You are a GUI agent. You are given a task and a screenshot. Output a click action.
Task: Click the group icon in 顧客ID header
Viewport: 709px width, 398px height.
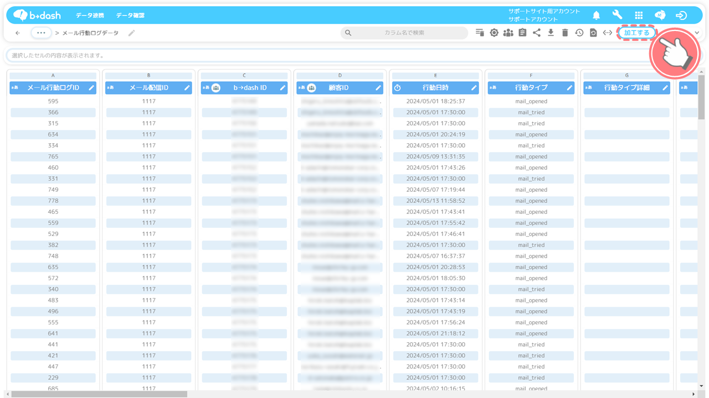click(312, 87)
